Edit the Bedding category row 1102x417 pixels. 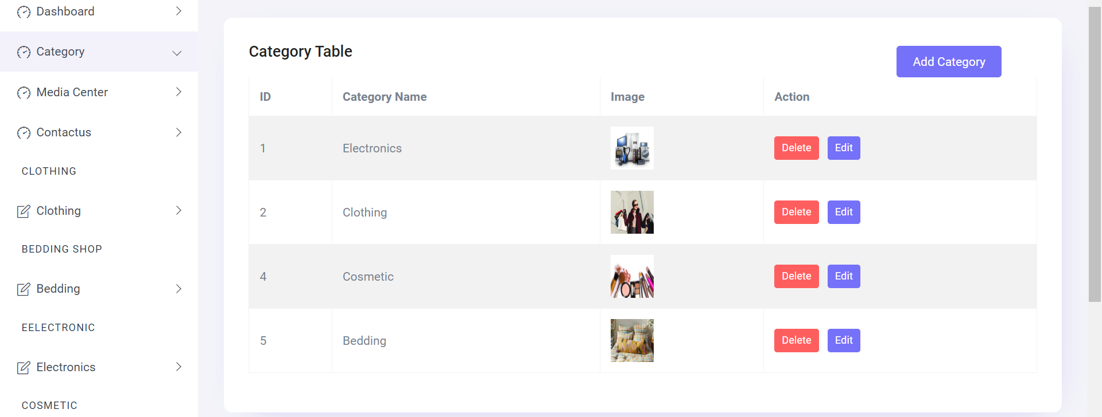coord(843,340)
